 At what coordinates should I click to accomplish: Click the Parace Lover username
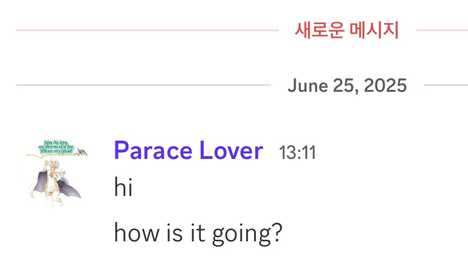click(x=188, y=151)
